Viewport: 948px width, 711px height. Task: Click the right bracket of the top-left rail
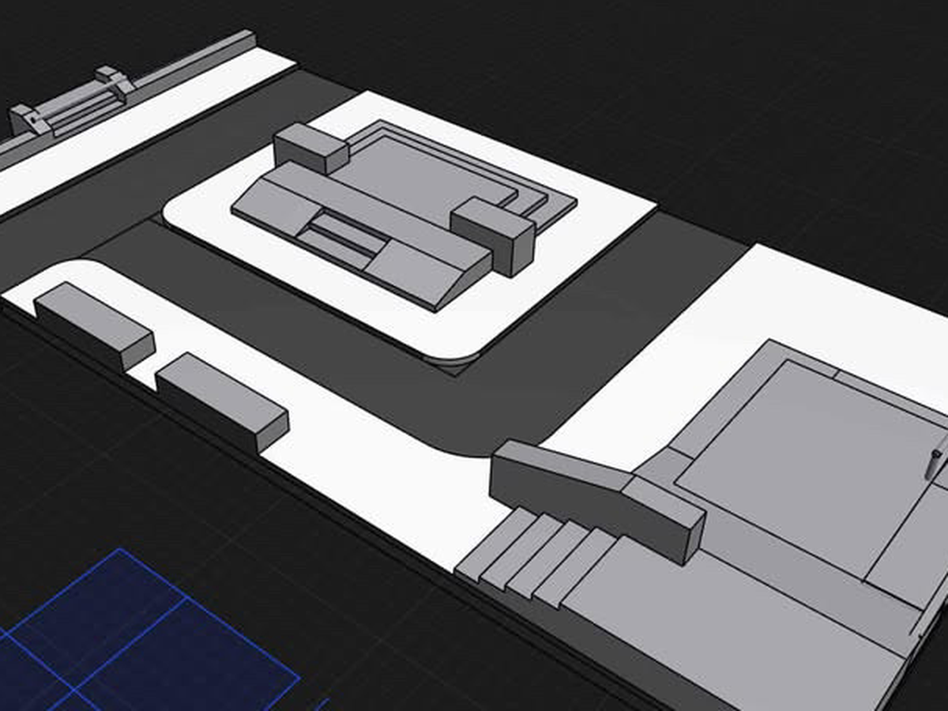click(115, 81)
